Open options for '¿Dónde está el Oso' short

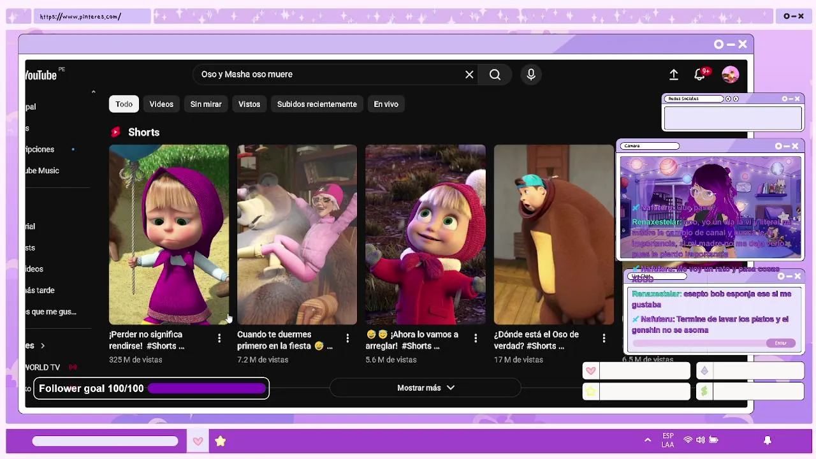coord(604,338)
